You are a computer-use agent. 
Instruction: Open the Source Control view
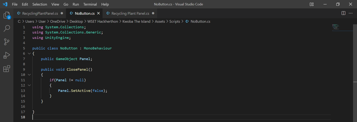pos(6,42)
